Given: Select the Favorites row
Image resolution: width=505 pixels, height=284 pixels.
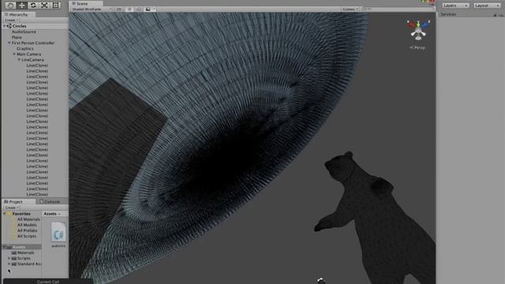Looking at the screenshot, I should tap(22, 214).
